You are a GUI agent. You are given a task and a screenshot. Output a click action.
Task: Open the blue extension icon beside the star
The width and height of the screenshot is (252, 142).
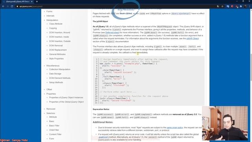click(x=228, y=6)
